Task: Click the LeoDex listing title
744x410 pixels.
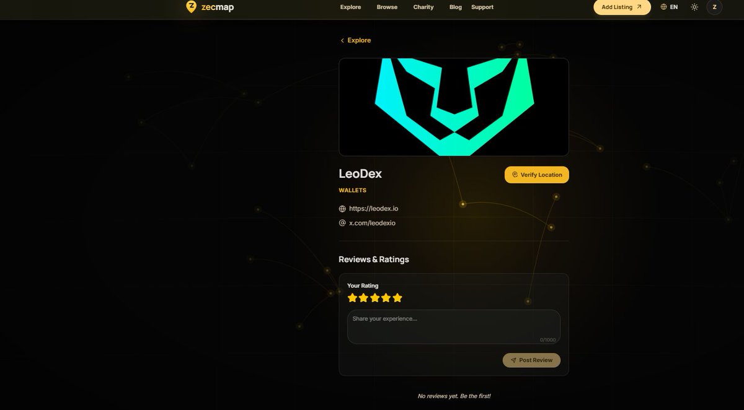Action: click(x=360, y=174)
